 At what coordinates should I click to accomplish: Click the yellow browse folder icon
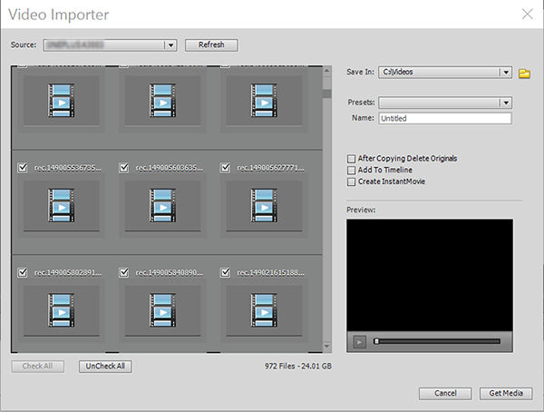click(x=524, y=74)
